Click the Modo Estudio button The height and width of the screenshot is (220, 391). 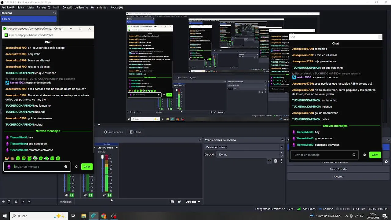(338, 169)
